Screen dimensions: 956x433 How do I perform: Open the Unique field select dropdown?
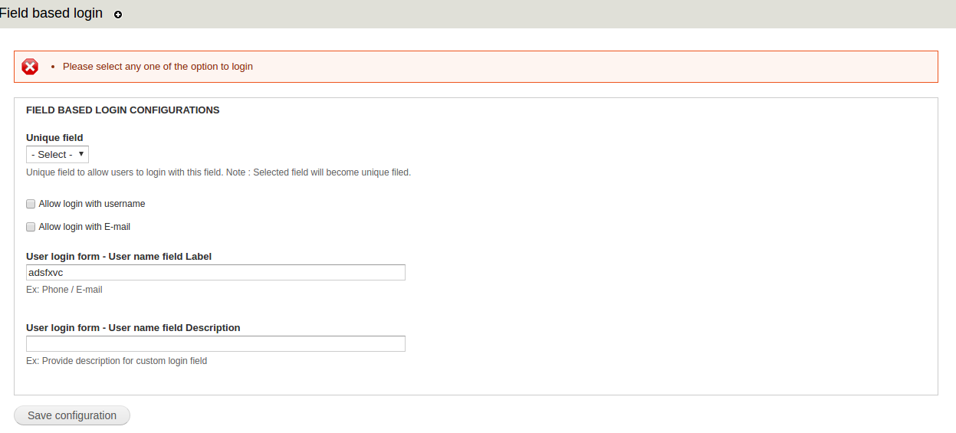pyautogui.click(x=57, y=155)
